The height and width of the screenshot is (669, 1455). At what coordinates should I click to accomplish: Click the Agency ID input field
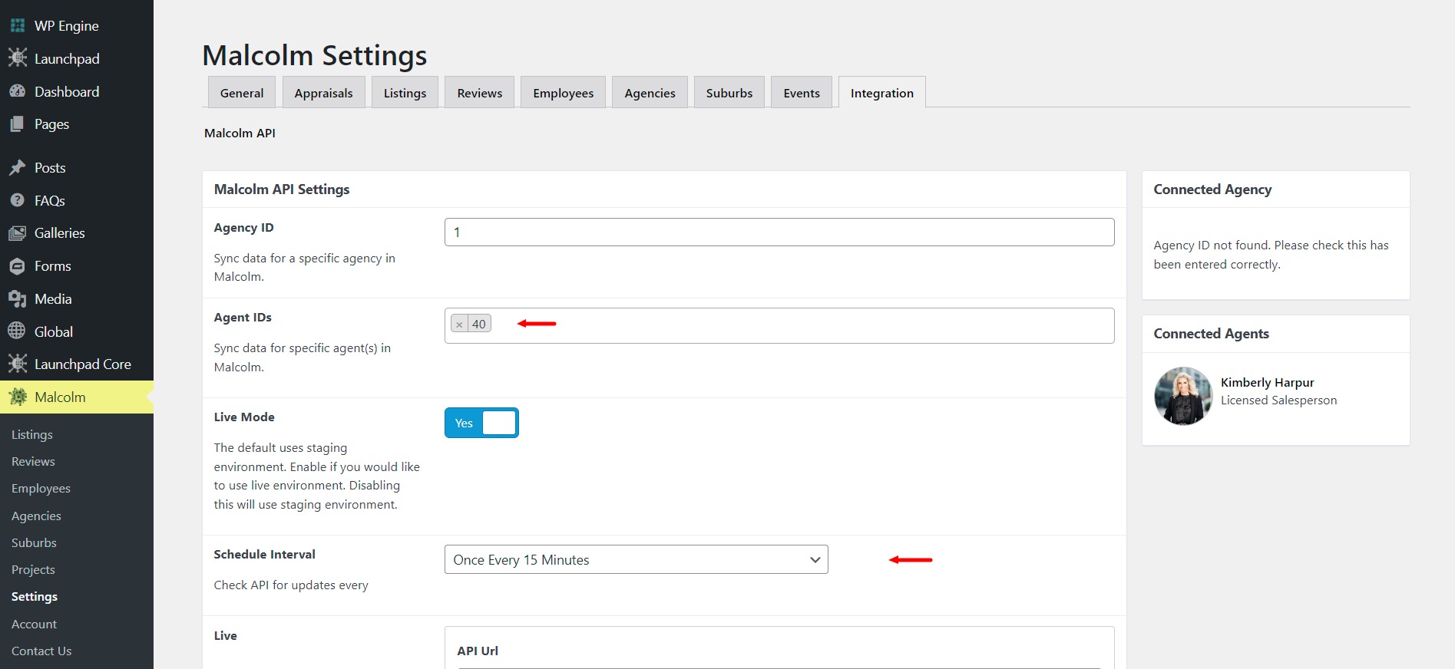pyautogui.click(x=779, y=232)
